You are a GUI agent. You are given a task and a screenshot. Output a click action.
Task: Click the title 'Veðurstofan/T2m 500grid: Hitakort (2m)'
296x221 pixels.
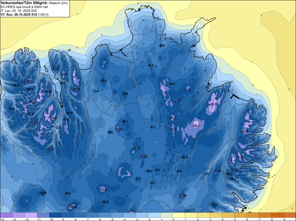click(34, 3)
